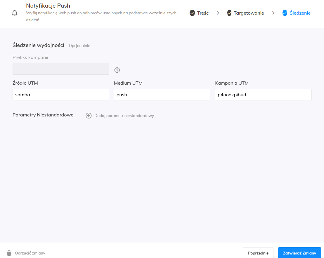Switch to the Targetowanie step
This screenshot has height=258, width=324.
point(249,13)
